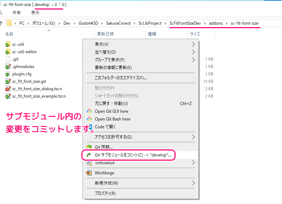Click the .gitmodules file icon
282x204 pixels.
(x=8, y=67)
